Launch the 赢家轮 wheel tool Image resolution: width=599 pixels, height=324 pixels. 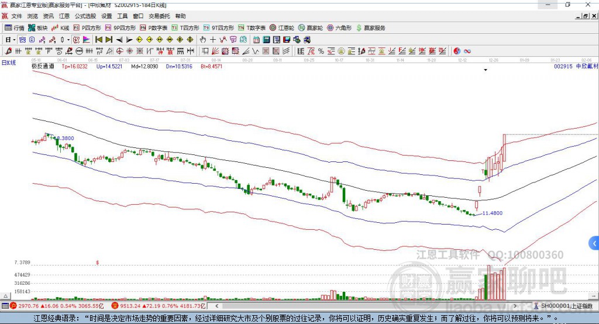pyautogui.click(x=311, y=28)
